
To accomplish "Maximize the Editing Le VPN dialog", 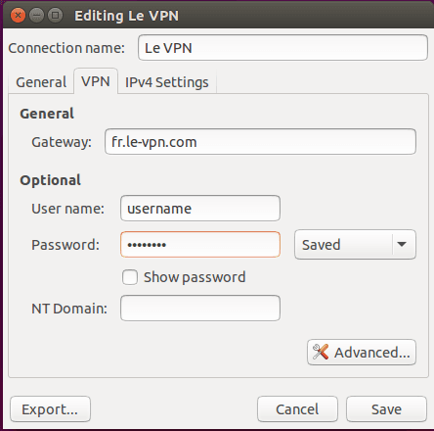I will 55,16.
